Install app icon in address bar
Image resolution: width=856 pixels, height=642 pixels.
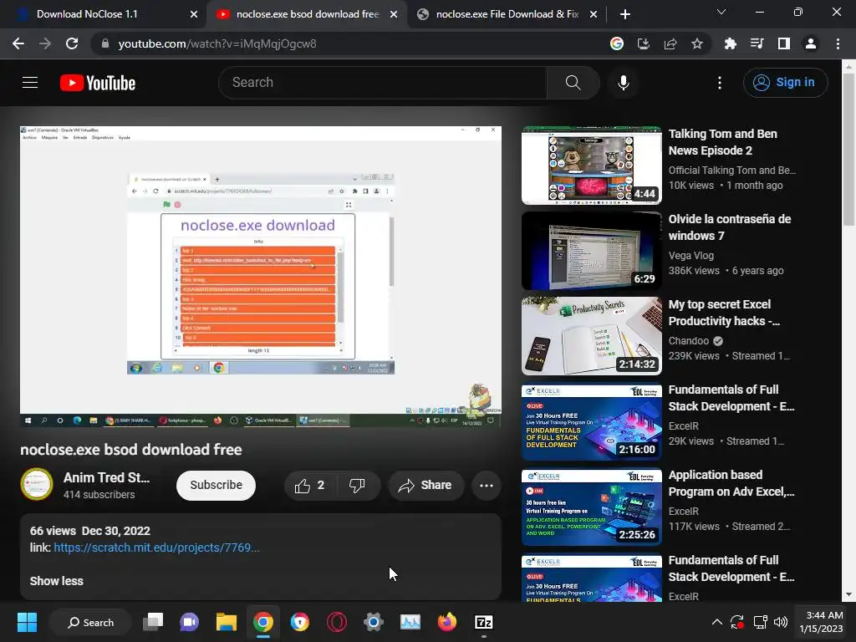(x=643, y=43)
